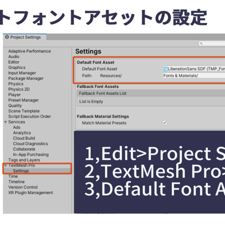Open Analytics under Services
The width and height of the screenshot is (225, 225).
[22, 133]
